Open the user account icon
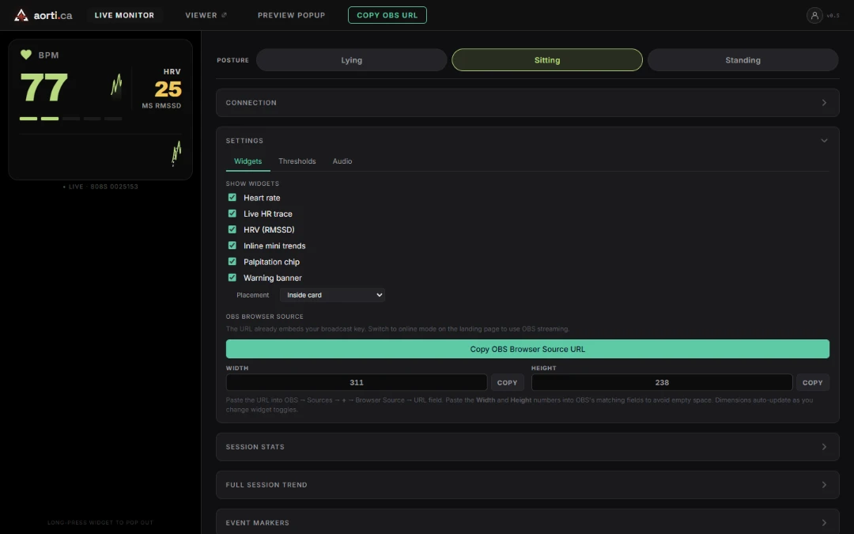The height and width of the screenshot is (534, 854). pyautogui.click(x=814, y=15)
